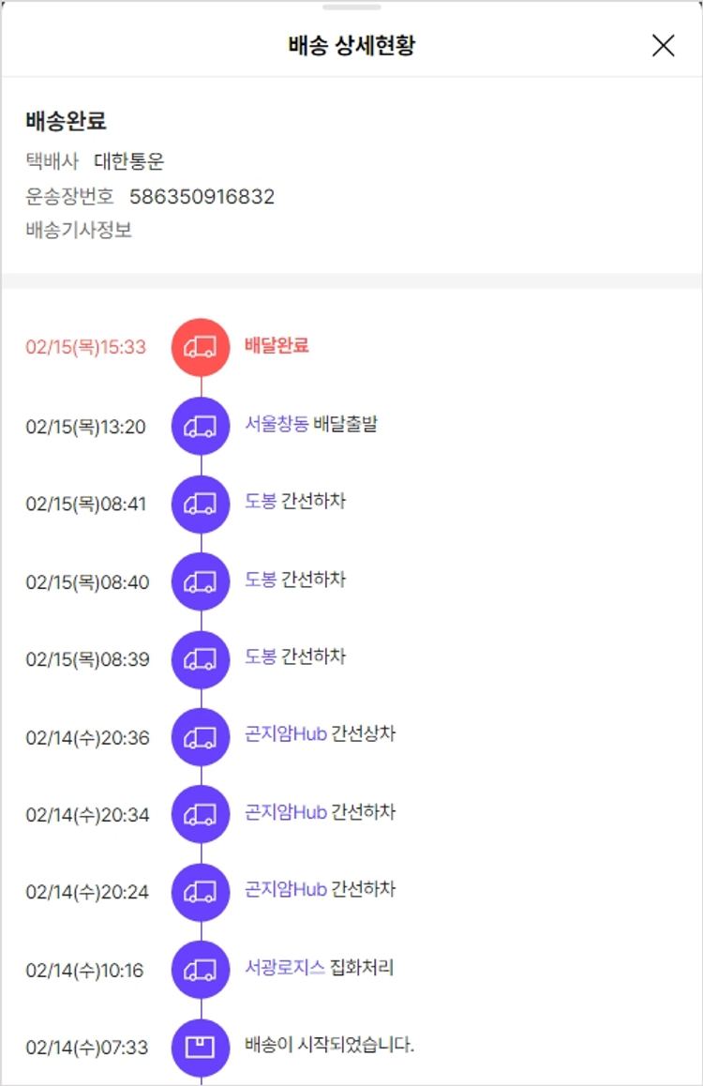
Task: Click the 대한통운 courier name
Action: [129, 161]
